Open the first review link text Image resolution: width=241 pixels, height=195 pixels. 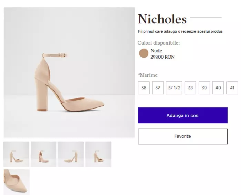180,31
